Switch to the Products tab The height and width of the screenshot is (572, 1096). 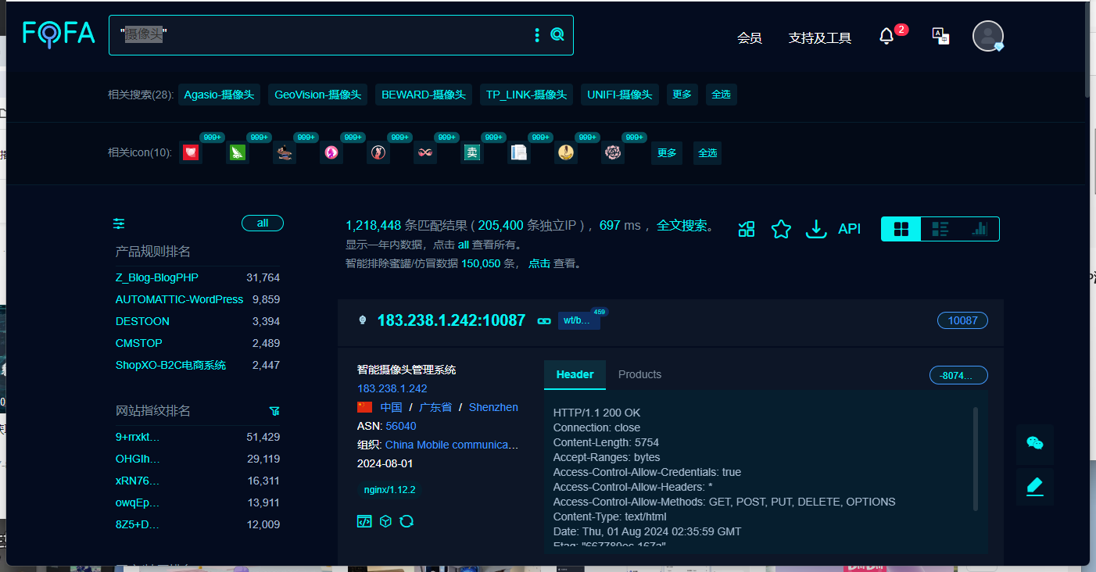click(639, 374)
